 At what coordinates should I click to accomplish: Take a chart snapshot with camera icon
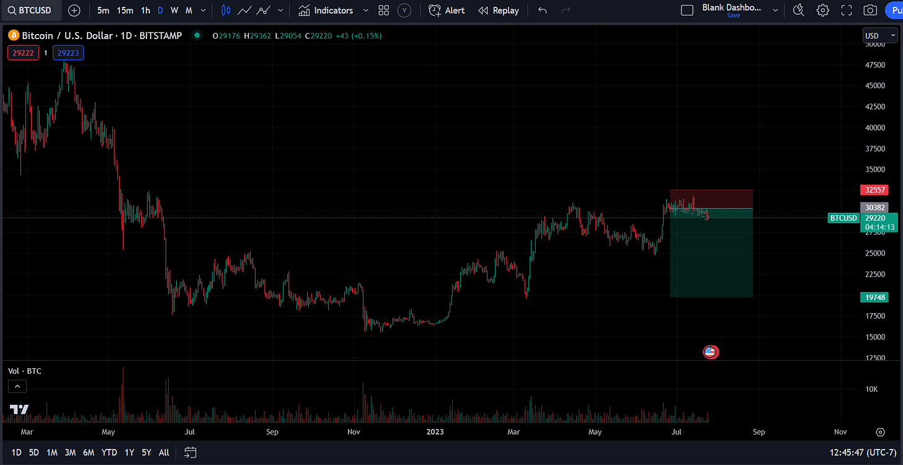[x=870, y=11]
